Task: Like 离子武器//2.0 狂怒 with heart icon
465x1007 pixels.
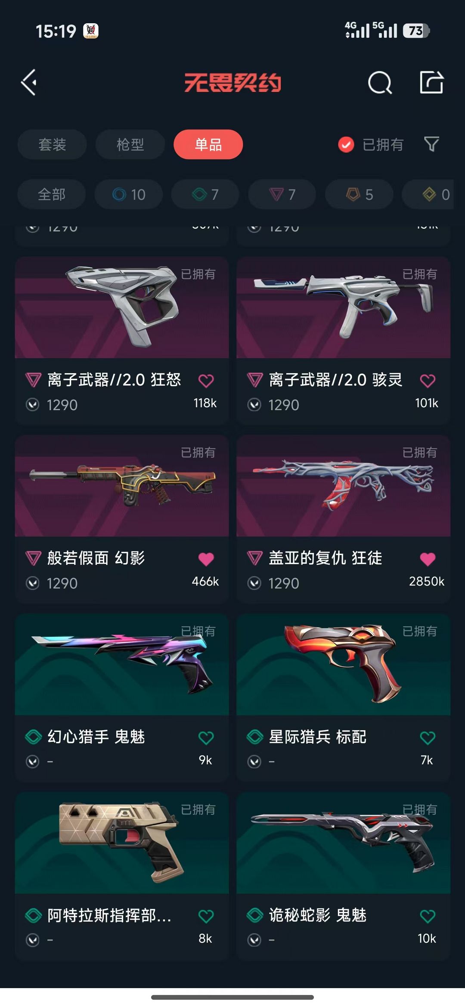Action: point(206,381)
